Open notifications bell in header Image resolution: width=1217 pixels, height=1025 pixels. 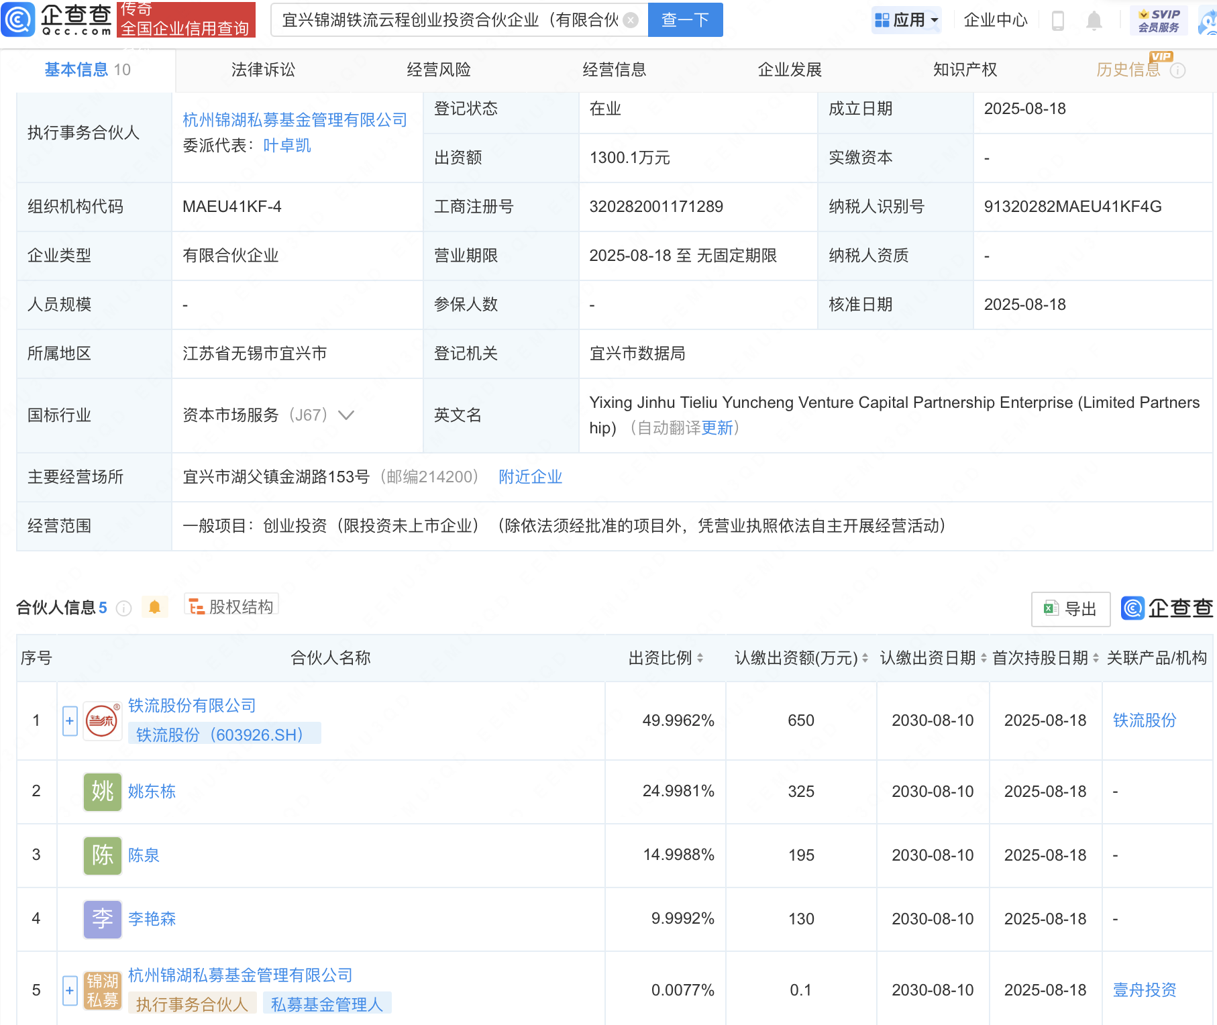tap(1094, 21)
